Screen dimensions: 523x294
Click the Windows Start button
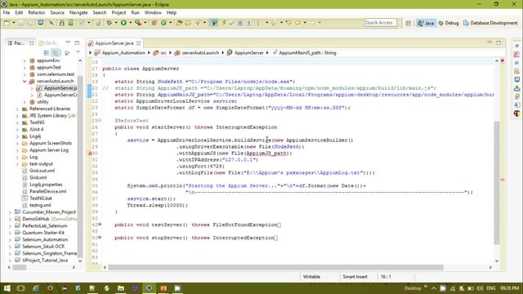point(7,288)
